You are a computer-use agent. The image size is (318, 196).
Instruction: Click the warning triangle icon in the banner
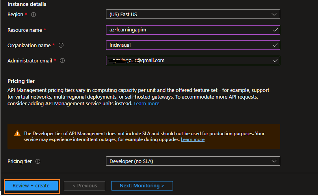[x=17, y=134]
